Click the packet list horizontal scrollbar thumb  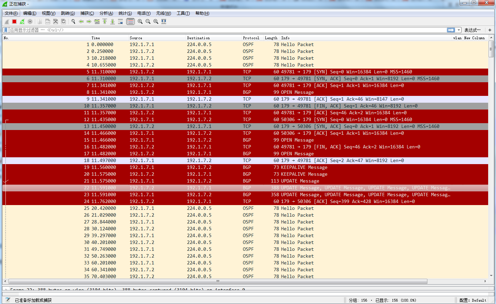pyautogui.click(x=218, y=281)
